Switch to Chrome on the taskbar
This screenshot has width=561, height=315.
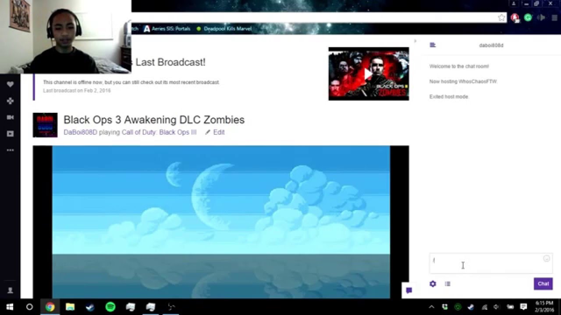tap(50, 307)
